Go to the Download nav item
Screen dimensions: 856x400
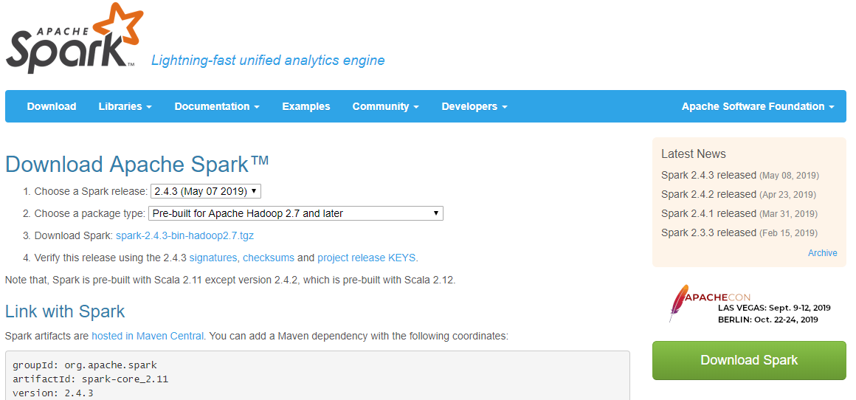(x=52, y=106)
